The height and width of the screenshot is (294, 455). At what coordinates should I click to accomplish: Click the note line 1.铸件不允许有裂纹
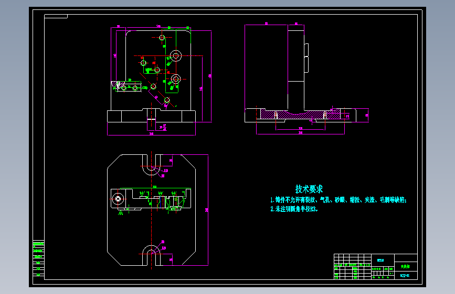coord(338,200)
